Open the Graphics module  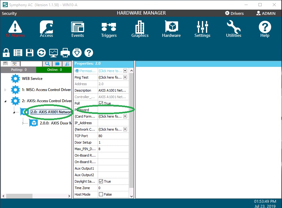[140, 29]
